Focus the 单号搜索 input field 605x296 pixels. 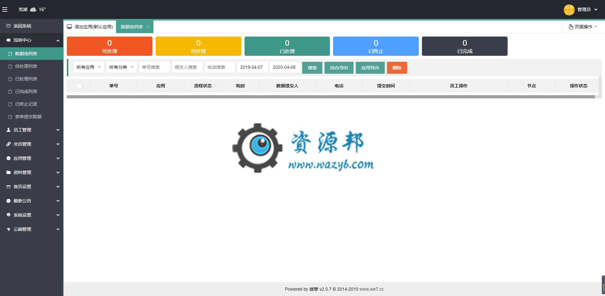[154, 67]
